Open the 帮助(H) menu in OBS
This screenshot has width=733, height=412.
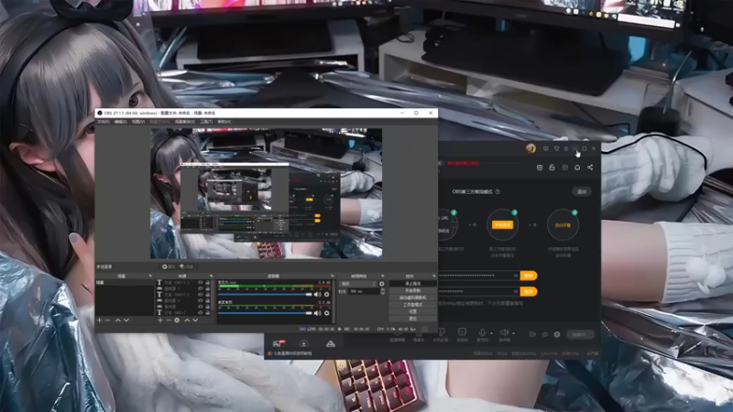point(224,122)
